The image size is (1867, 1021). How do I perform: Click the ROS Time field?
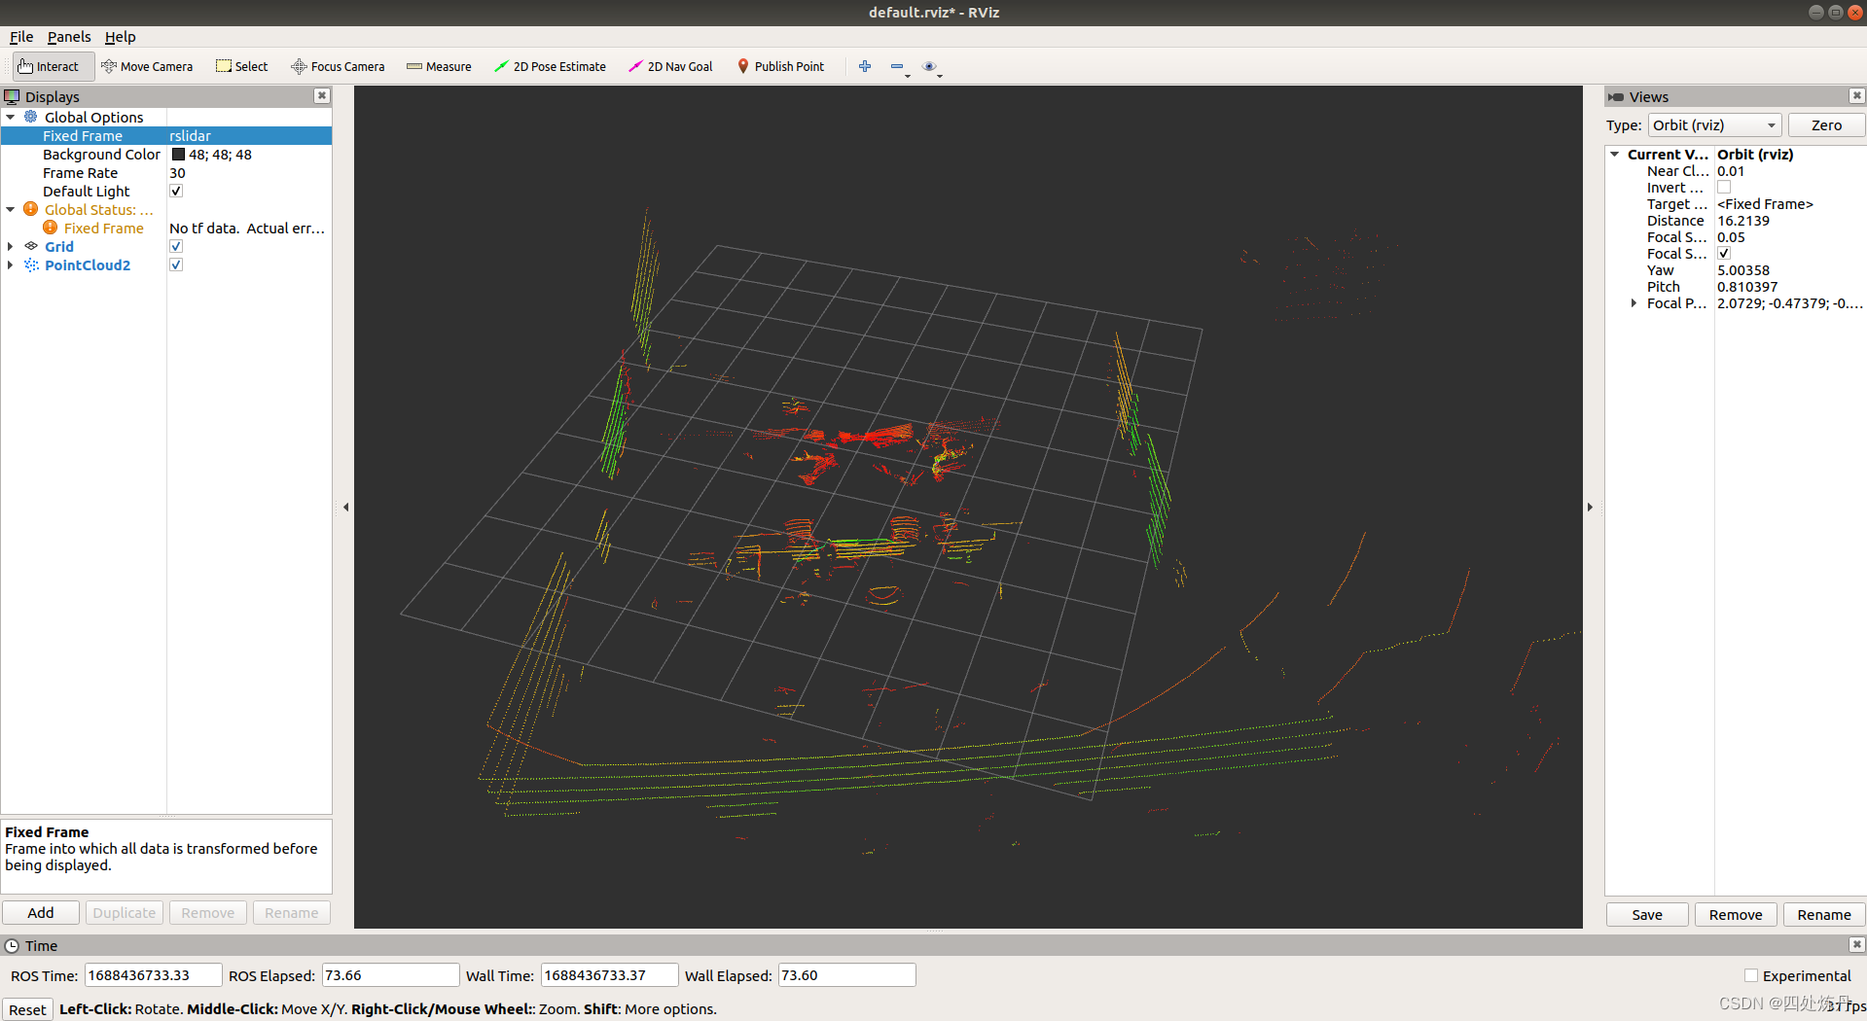153,974
